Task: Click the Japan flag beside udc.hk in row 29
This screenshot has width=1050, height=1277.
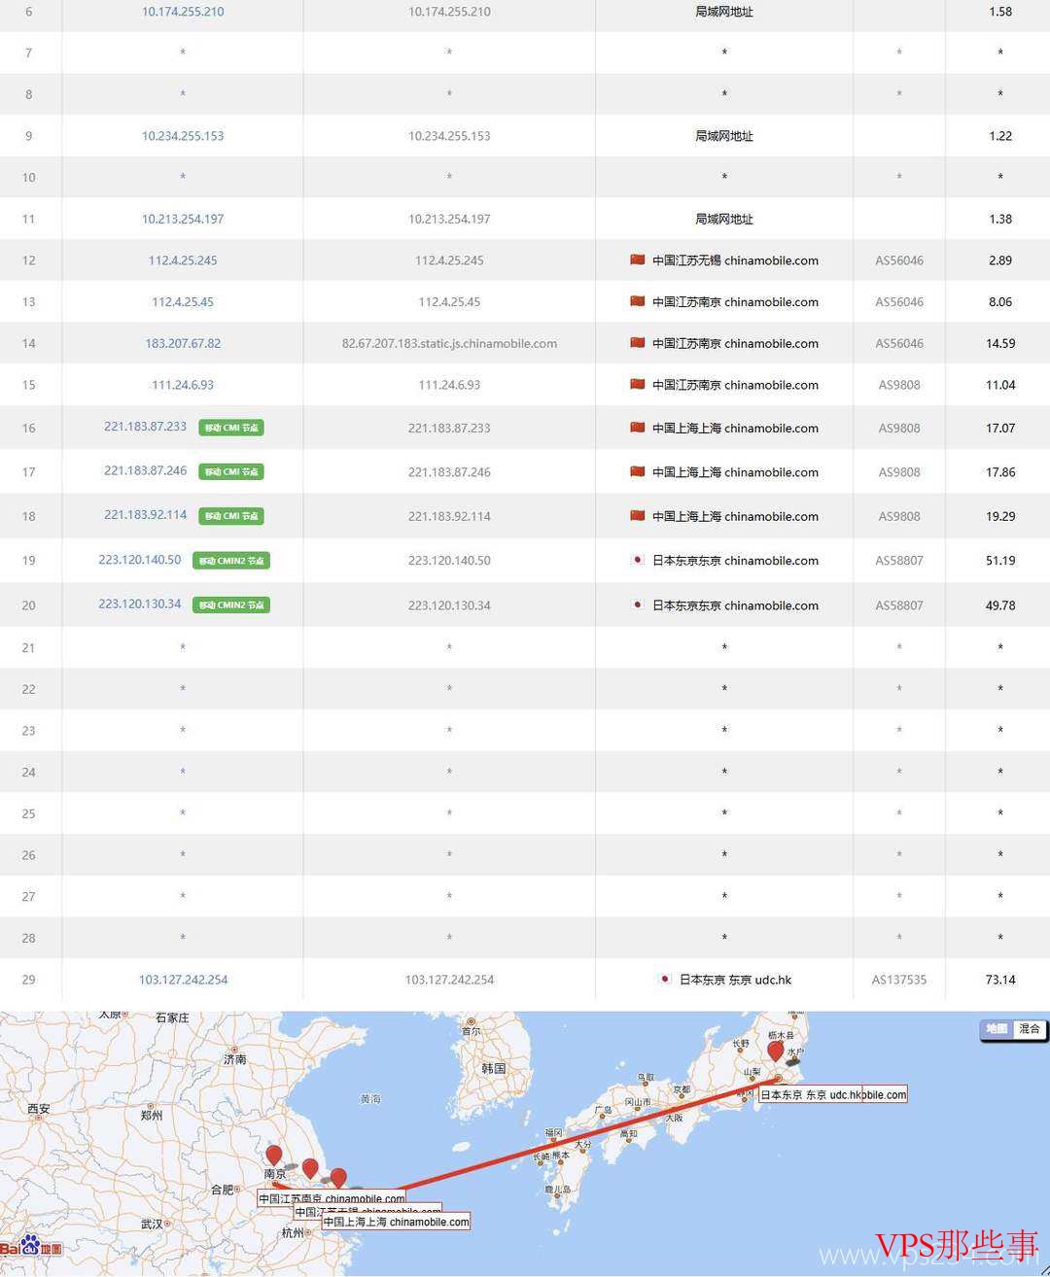Action: click(x=665, y=979)
